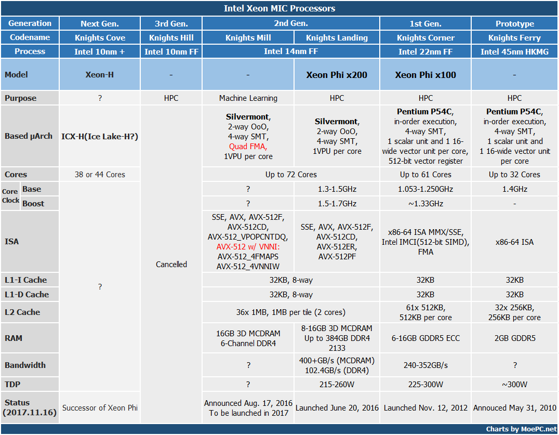Click the red 'Quad FMA,' text
The width and height of the screenshot is (559, 435).
click(x=248, y=146)
